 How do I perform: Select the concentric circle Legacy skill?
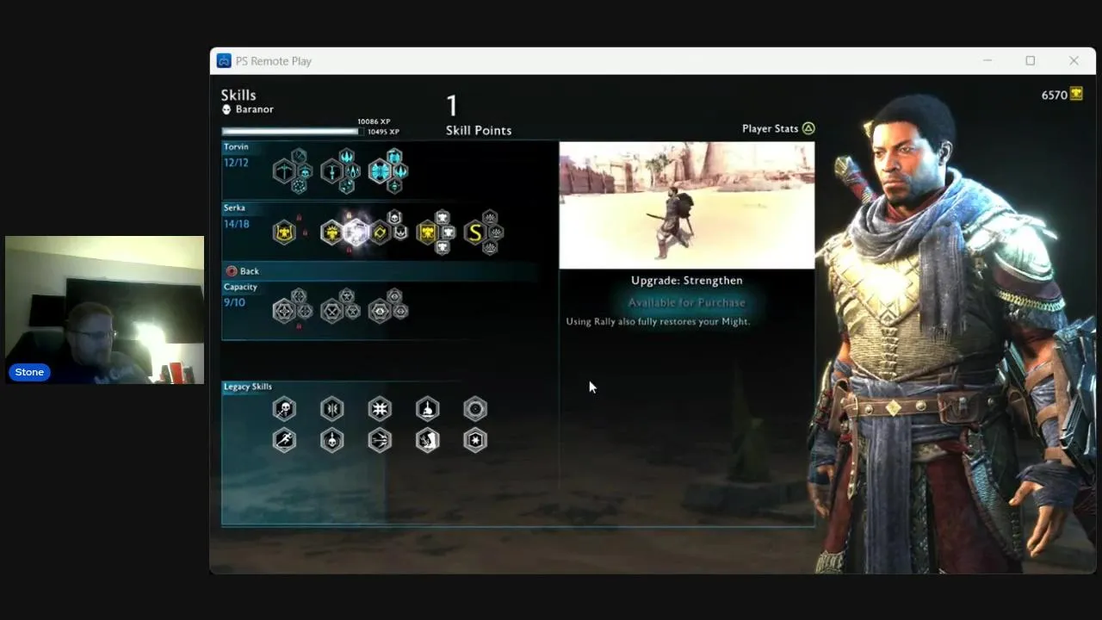point(475,409)
